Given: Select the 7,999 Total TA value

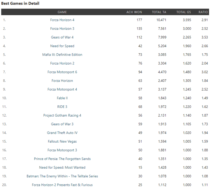Looking at the screenshot, I should coord(162,37).
